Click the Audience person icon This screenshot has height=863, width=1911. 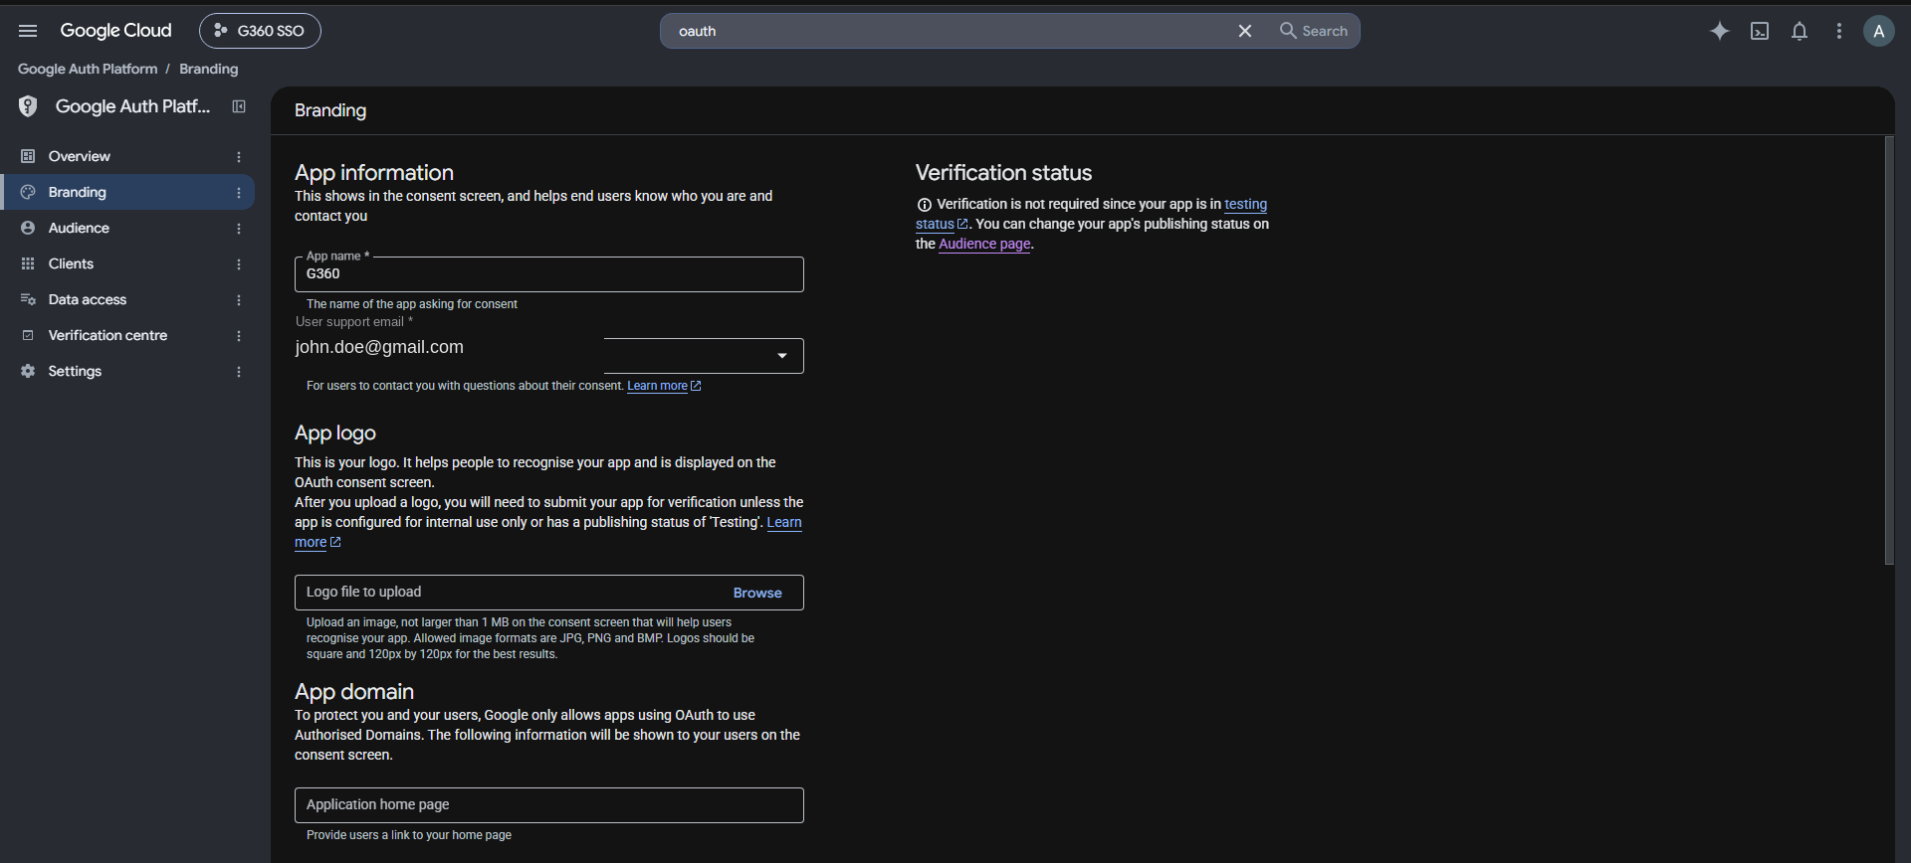28,228
